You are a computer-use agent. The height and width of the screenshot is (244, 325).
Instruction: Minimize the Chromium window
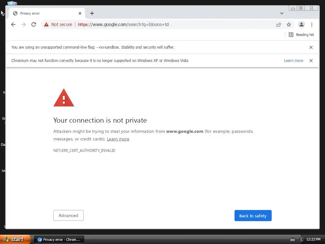[x=293, y=8]
